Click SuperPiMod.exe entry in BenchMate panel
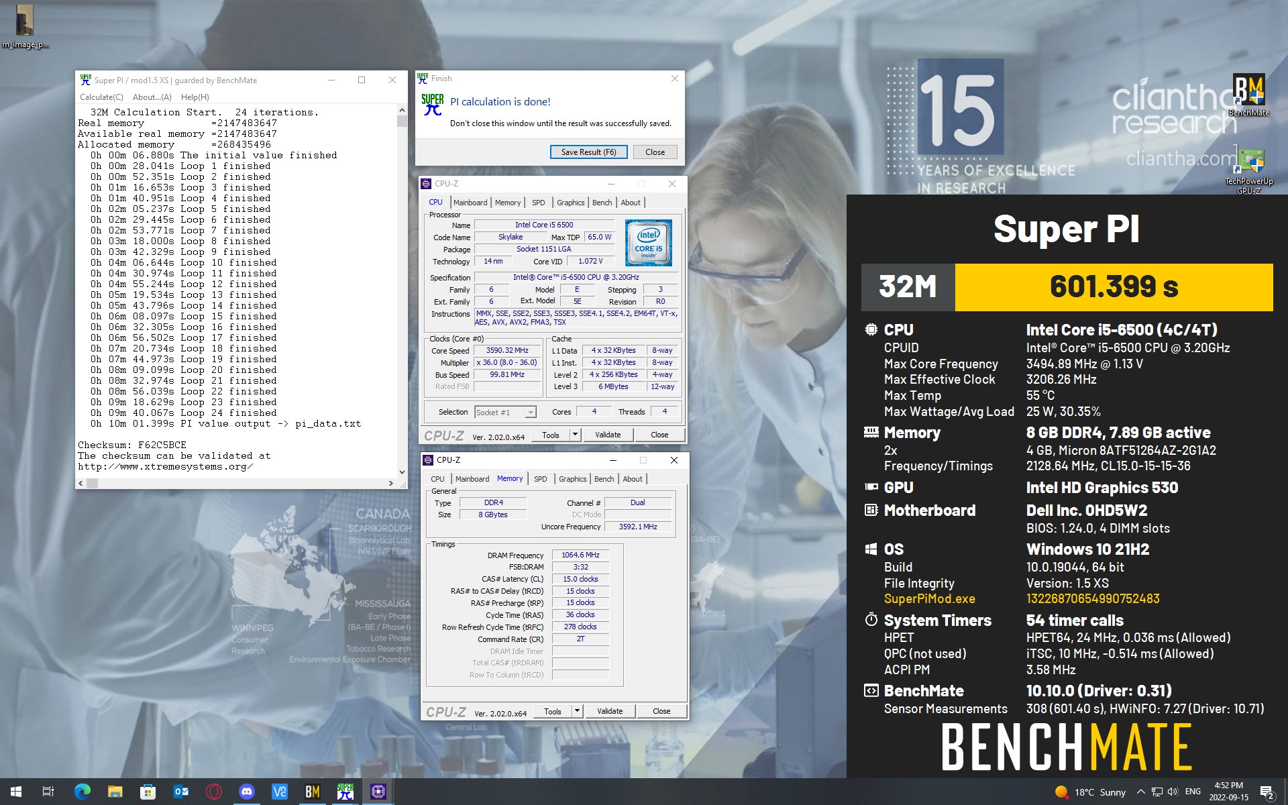 point(930,599)
